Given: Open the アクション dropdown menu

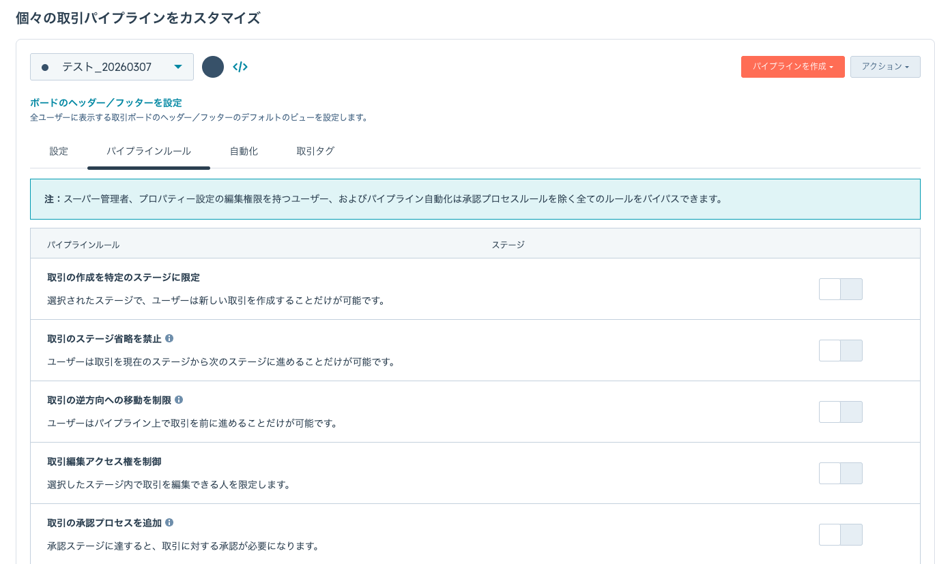Looking at the screenshot, I should point(885,67).
